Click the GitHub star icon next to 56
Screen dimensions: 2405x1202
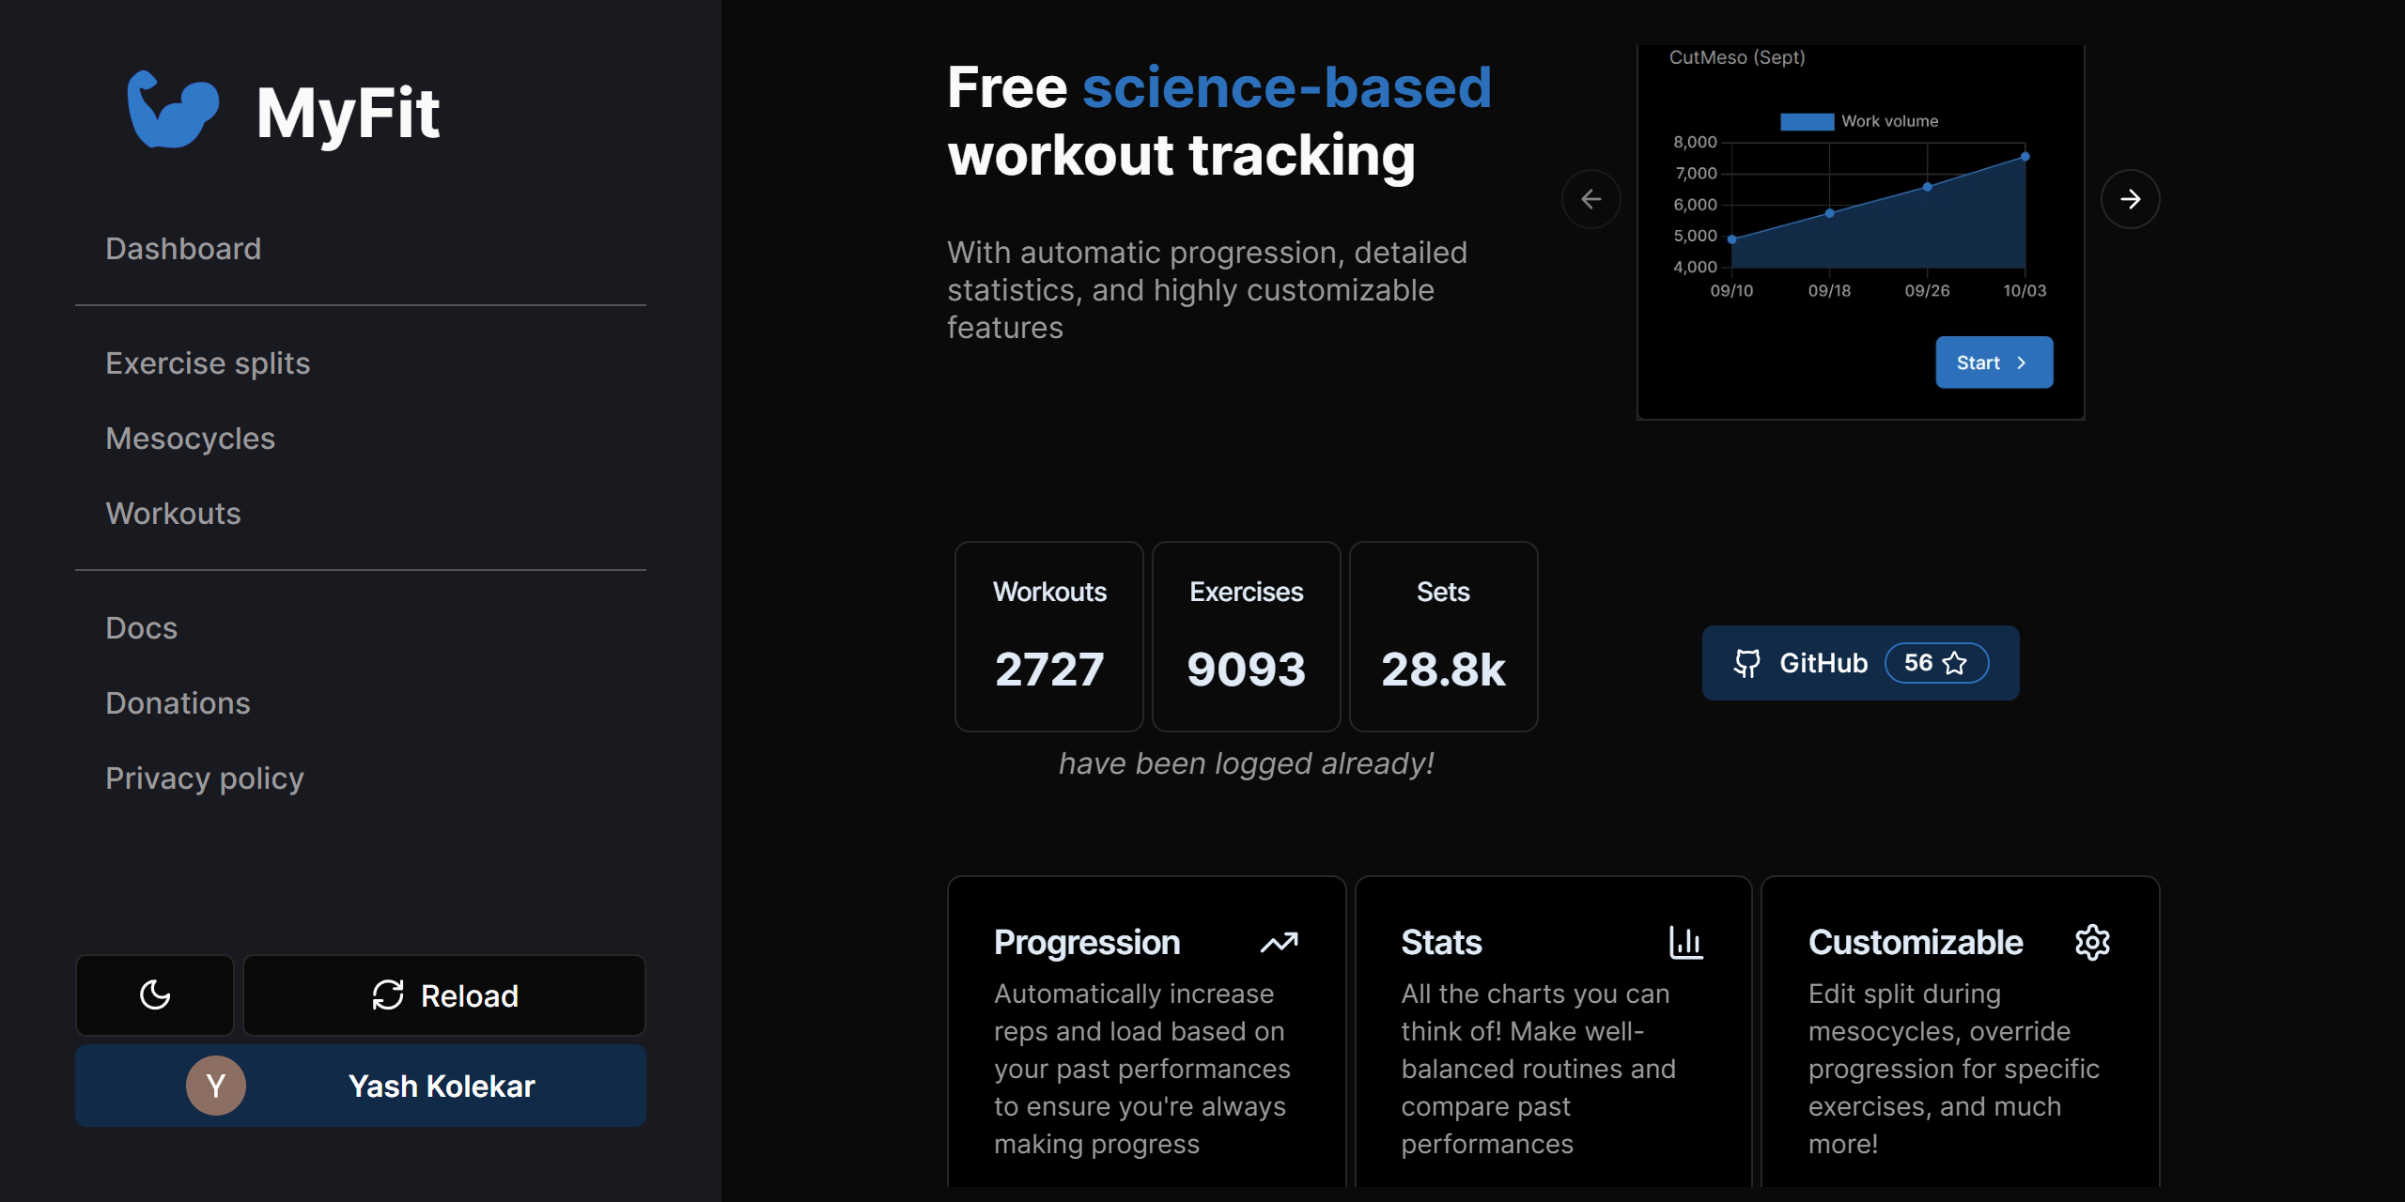click(x=1954, y=661)
